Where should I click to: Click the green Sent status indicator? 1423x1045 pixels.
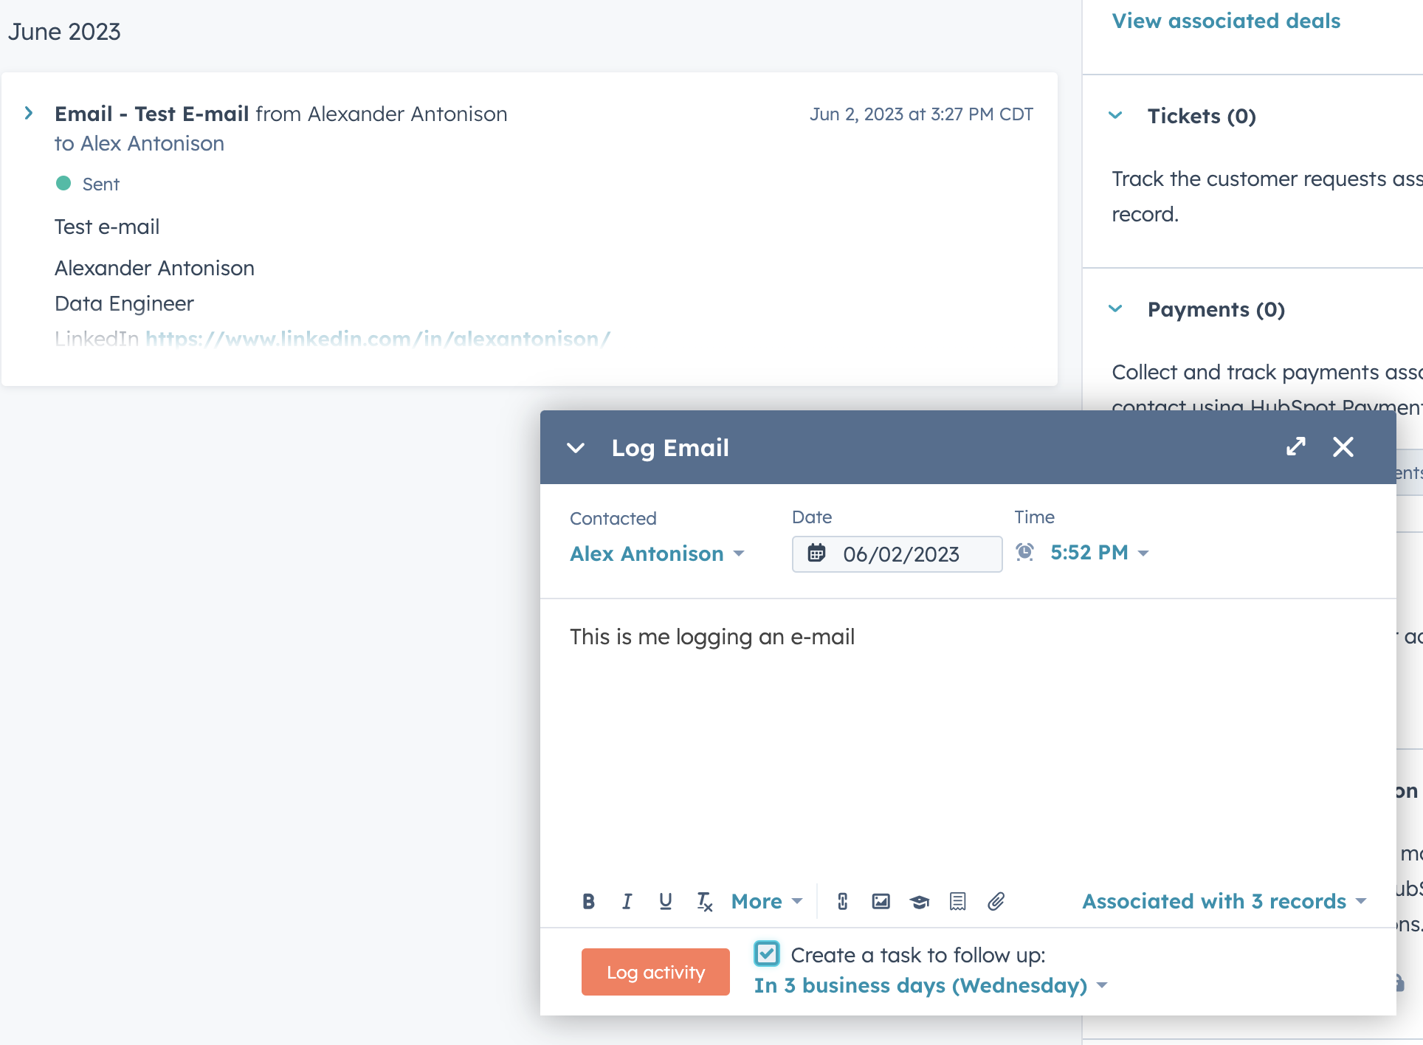(63, 183)
